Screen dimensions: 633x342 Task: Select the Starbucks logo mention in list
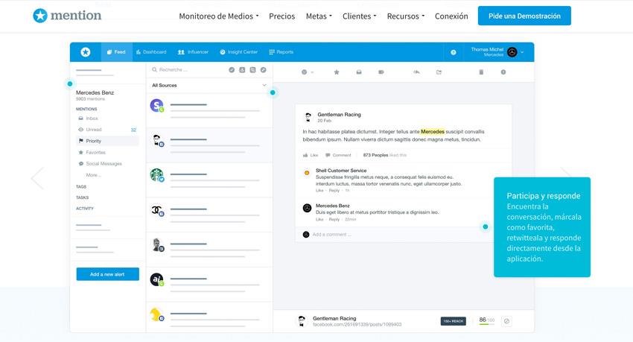[x=157, y=175]
